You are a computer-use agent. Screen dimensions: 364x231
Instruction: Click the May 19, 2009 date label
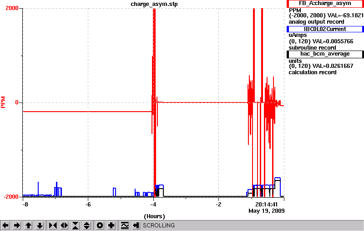tap(267, 211)
